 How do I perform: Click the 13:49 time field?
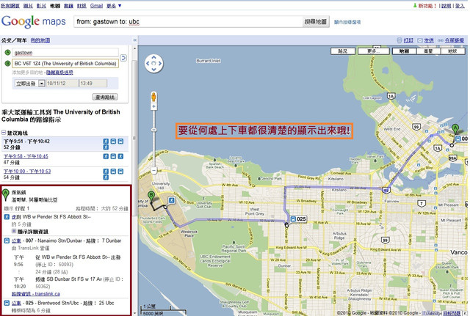(93, 84)
